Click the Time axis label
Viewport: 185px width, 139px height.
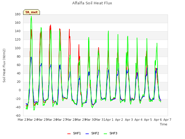coord(164,124)
